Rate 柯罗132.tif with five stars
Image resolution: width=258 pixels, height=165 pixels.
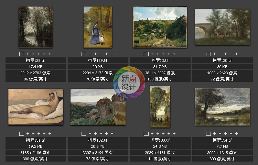pyautogui.click(x=112, y=134)
